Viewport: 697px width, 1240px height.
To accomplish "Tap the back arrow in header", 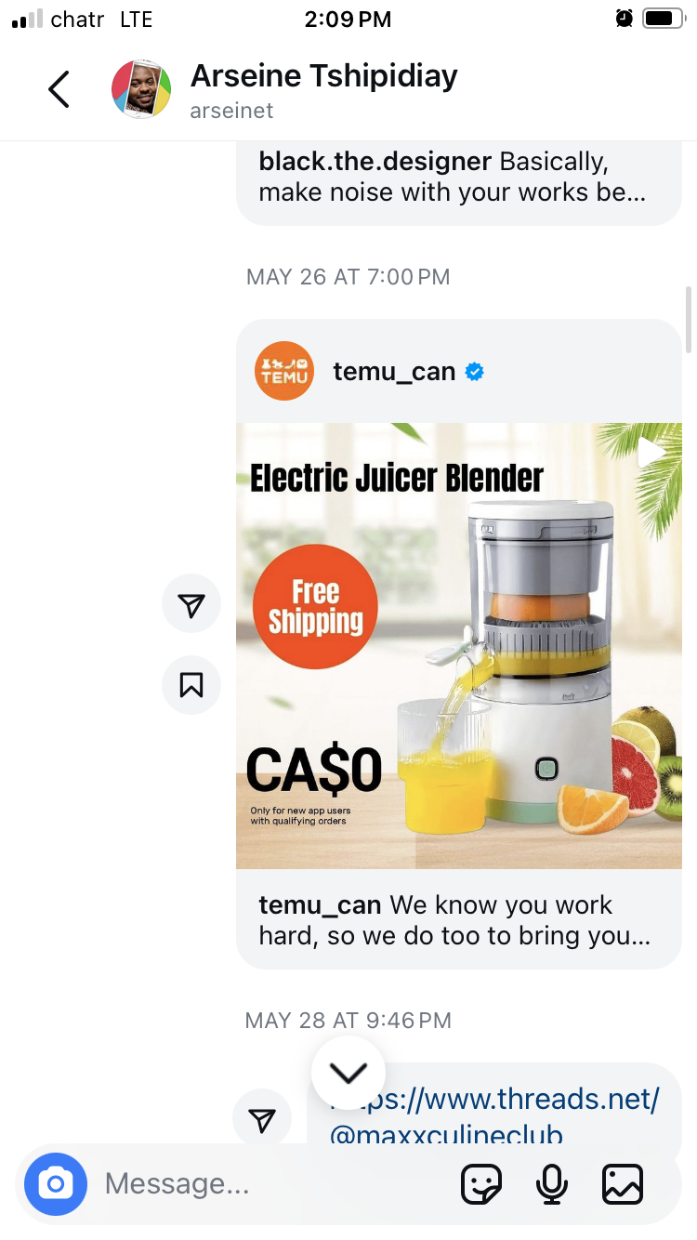I will click(x=59, y=89).
